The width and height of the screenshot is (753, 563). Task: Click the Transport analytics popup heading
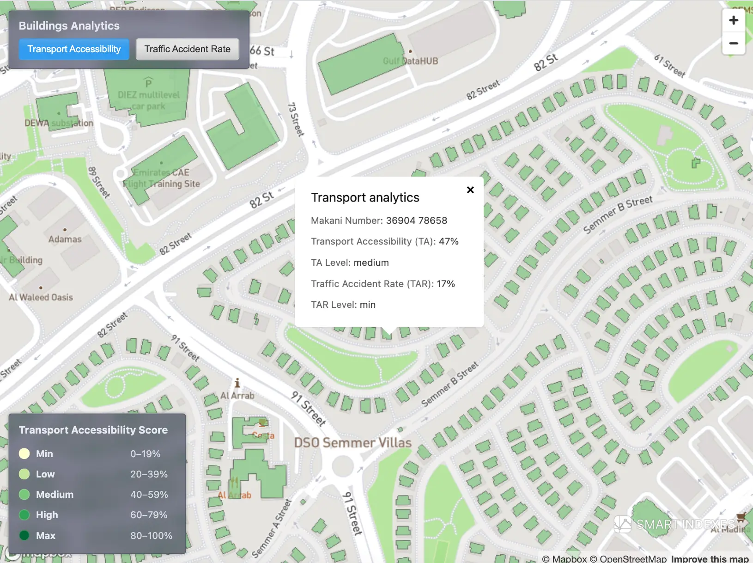pos(365,197)
